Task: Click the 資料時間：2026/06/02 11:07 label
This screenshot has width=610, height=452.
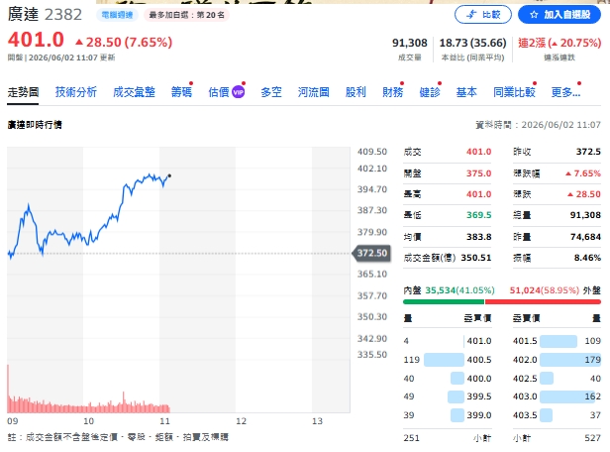Action: point(538,125)
